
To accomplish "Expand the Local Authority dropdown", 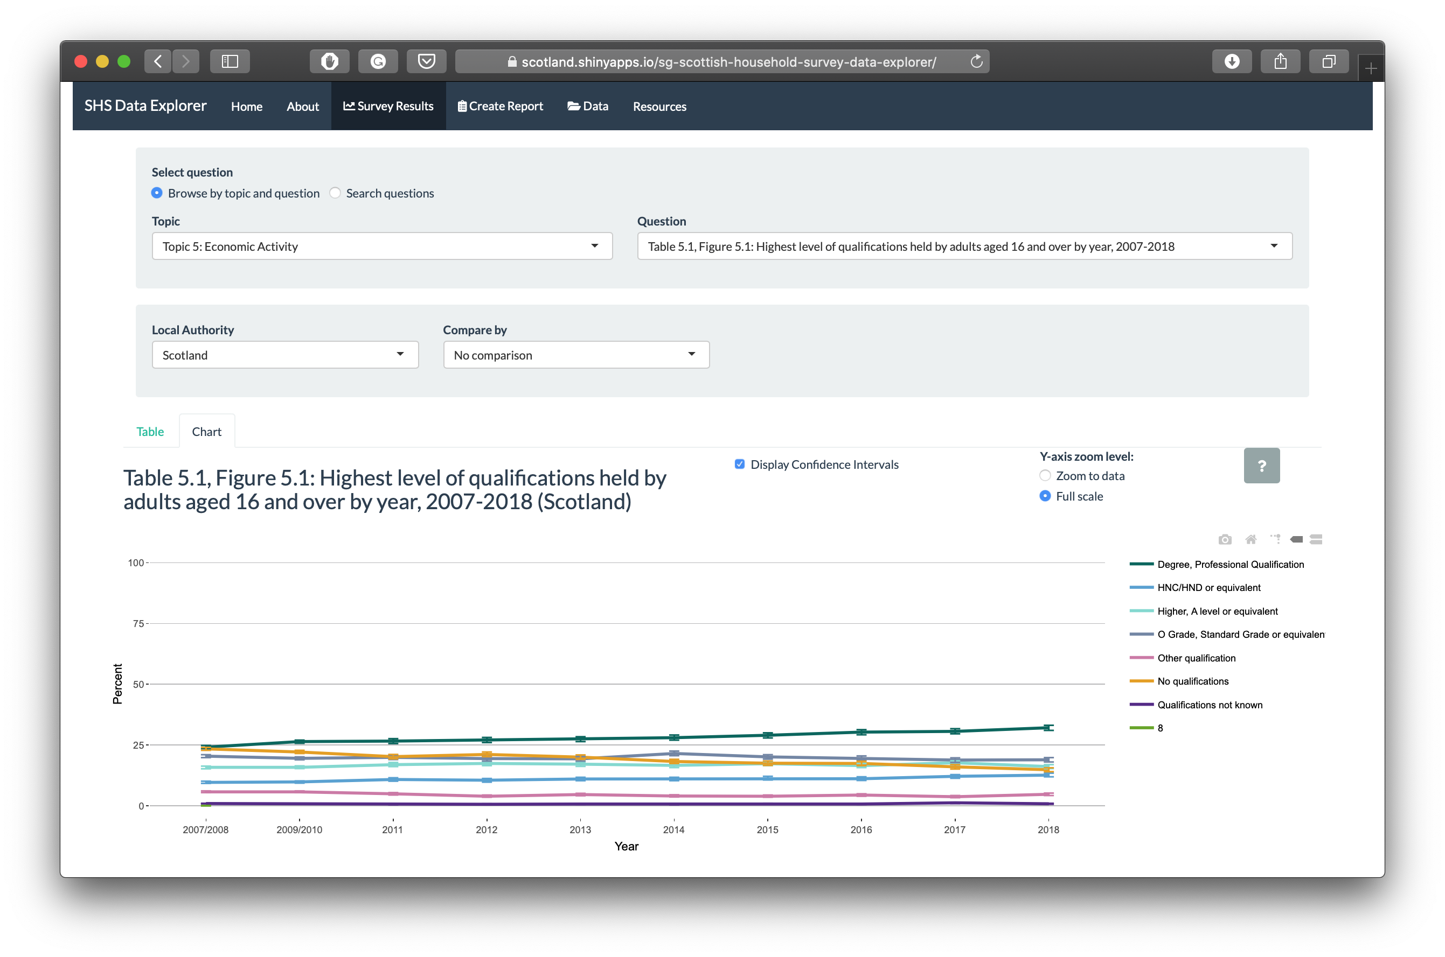I will pos(284,355).
